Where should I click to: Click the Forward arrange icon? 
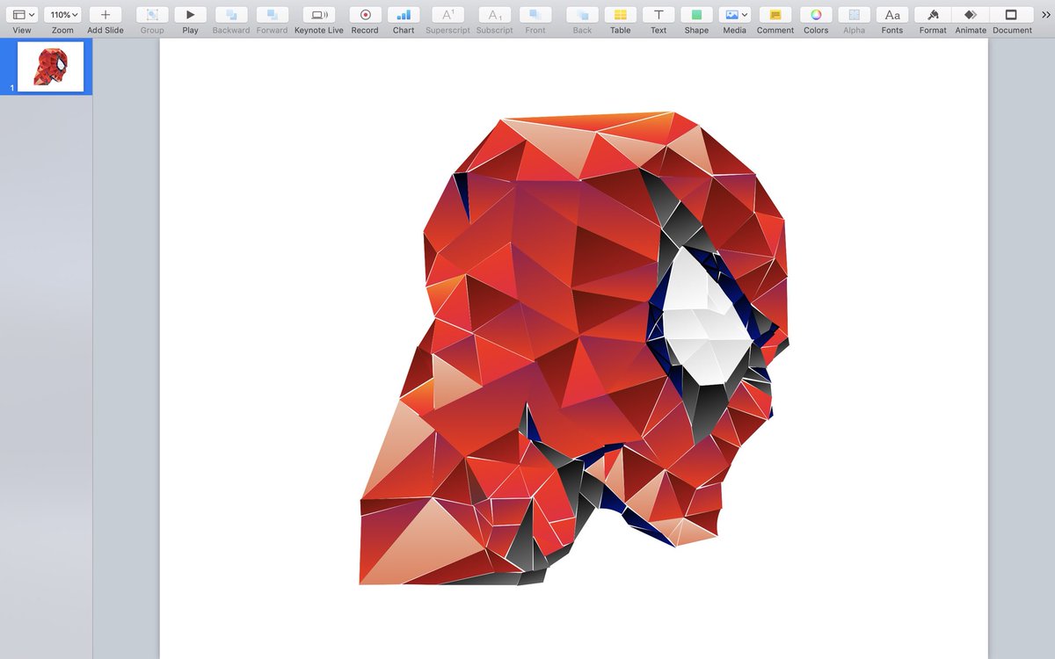point(272,15)
